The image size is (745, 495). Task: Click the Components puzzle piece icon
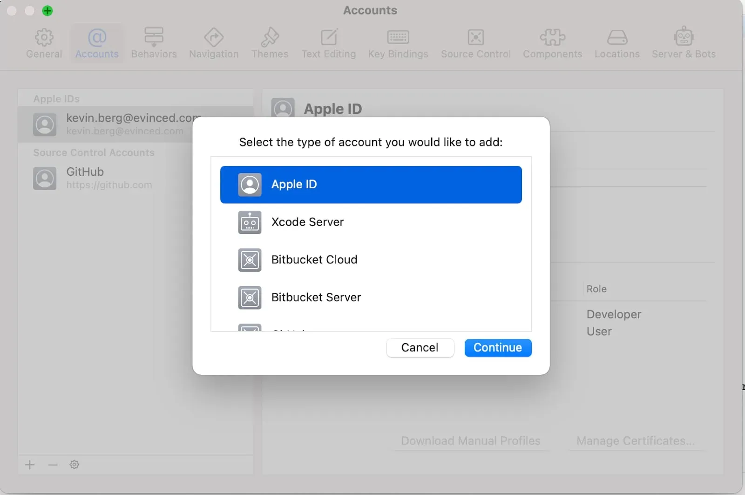click(552, 37)
